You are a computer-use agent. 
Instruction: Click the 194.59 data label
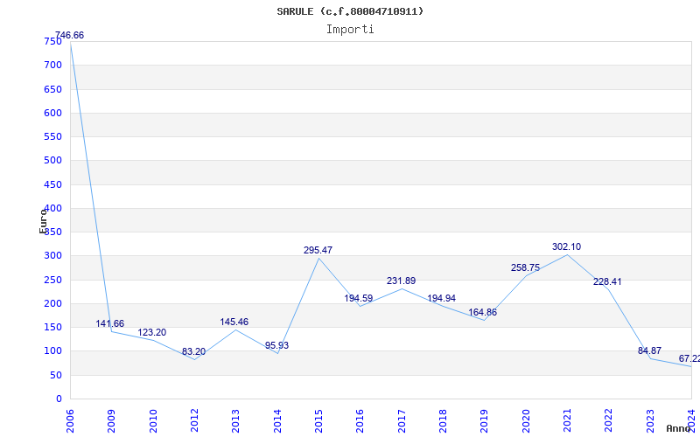[358, 298]
